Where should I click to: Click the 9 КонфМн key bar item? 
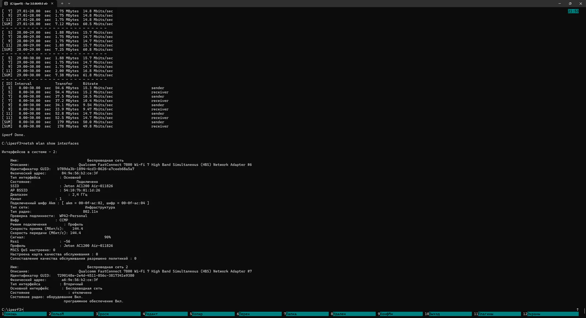pos(401,314)
